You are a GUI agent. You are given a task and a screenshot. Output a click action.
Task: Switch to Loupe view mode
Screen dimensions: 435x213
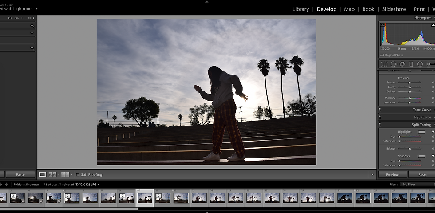[43, 174]
